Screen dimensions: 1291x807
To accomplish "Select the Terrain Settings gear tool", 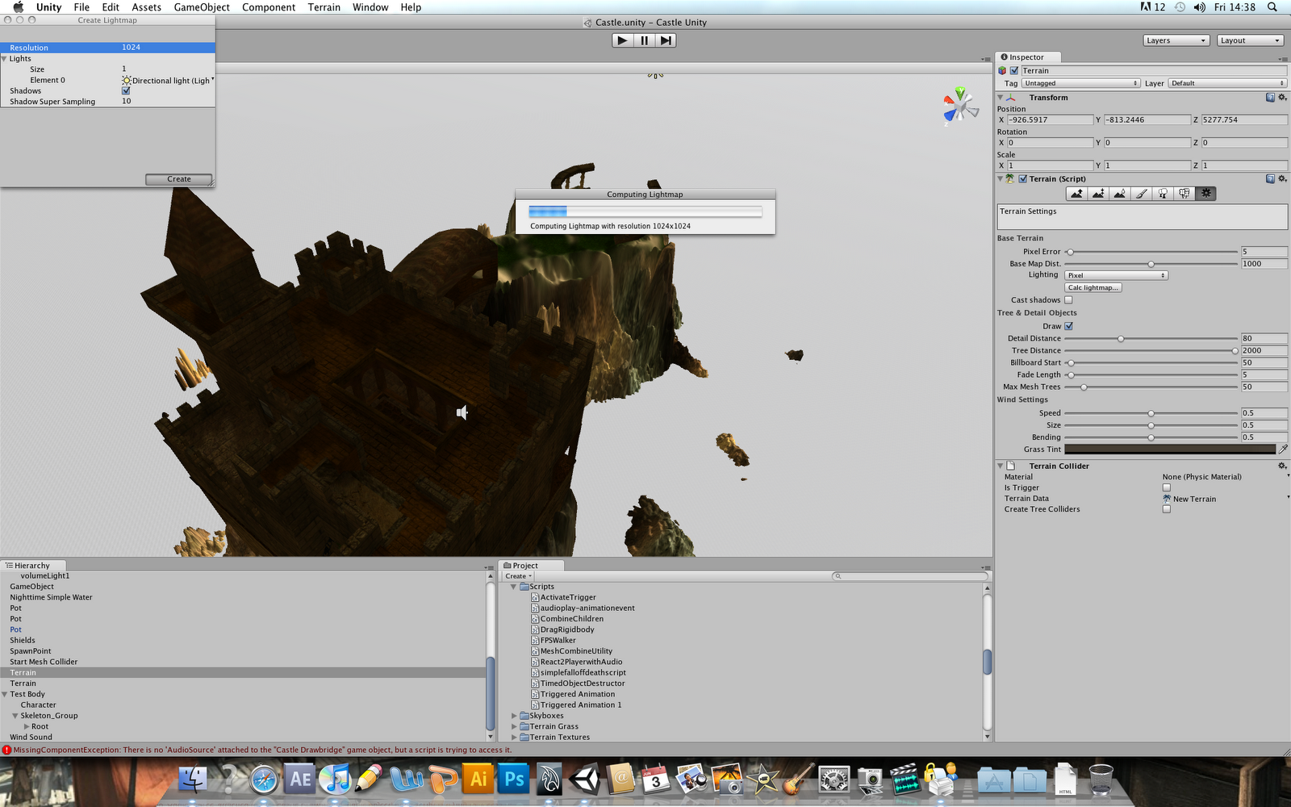I will tap(1205, 194).
